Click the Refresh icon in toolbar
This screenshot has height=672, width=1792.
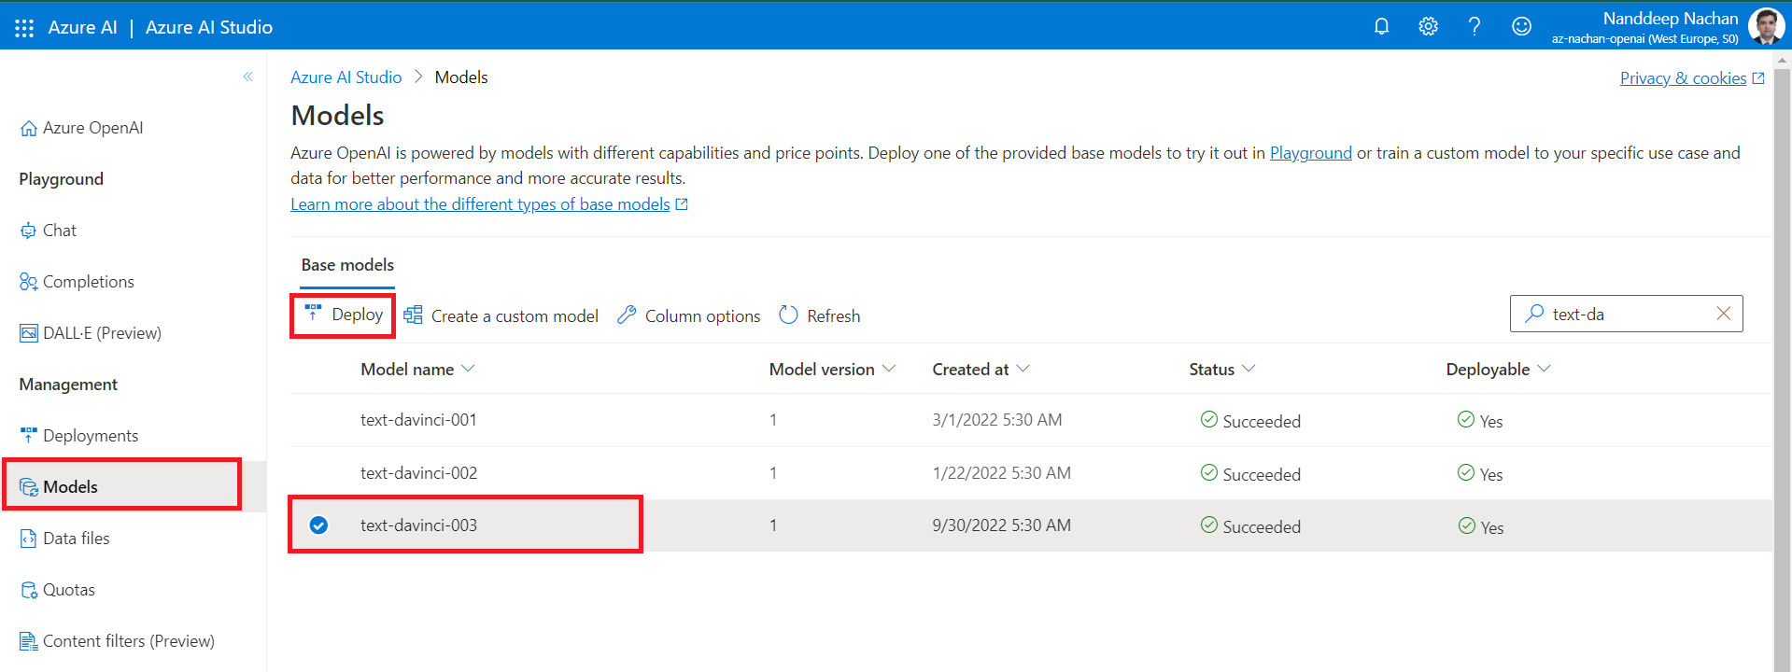click(789, 315)
